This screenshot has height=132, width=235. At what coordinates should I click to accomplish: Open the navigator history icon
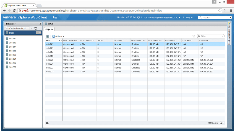tap(36, 28)
